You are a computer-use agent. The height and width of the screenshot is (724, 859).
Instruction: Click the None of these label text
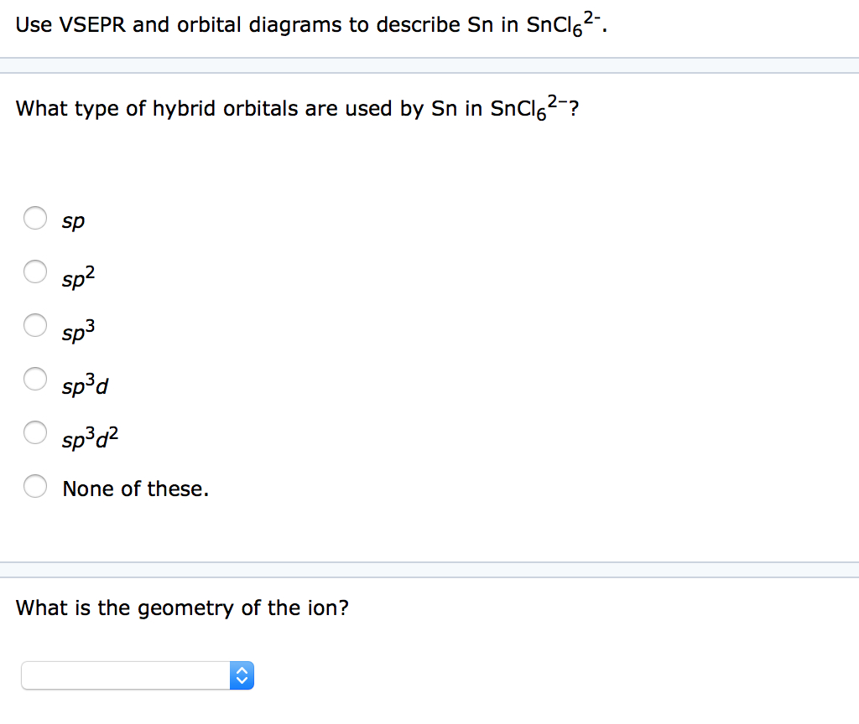click(x=135, y=489)
